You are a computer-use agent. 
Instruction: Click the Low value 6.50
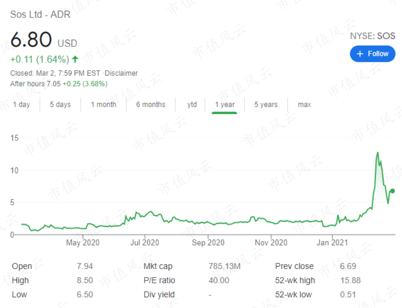85,294
